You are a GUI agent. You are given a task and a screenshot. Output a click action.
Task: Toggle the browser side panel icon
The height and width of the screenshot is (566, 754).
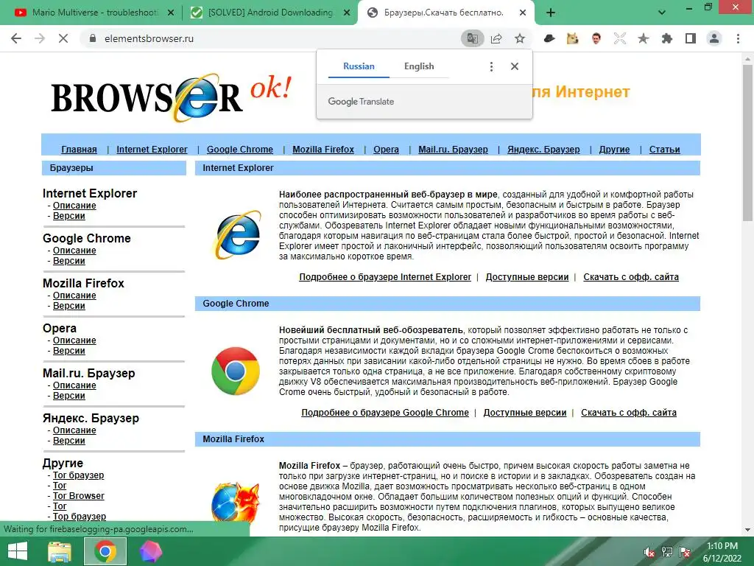click(691, 38)
